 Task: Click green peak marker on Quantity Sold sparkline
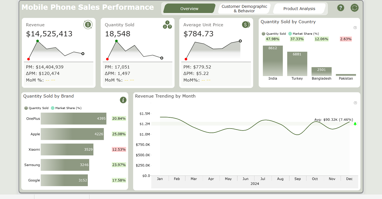[x=116, y=41]
